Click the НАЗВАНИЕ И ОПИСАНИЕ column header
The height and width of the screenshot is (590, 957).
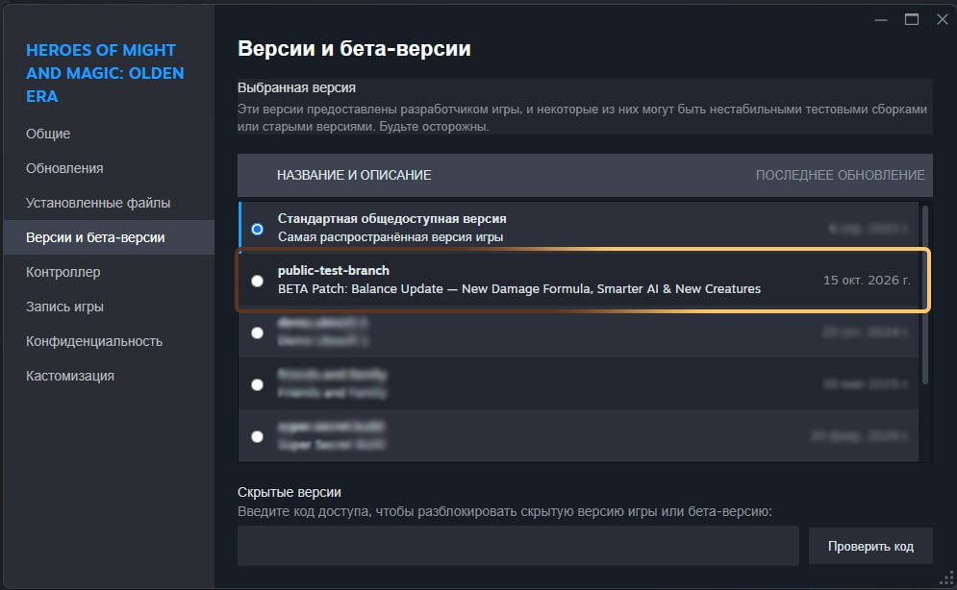354,176
